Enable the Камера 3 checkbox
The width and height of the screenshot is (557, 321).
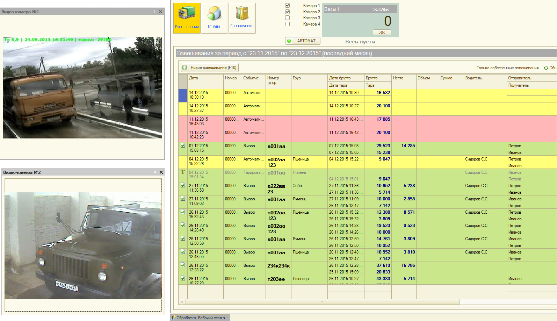pos(287,18)
